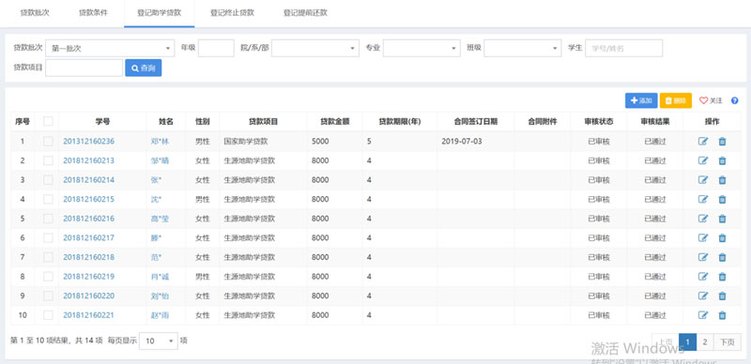The width and height of the screenshot is (751, 364).
Task: Expand the 院/系/部 dropdown
Action: tap(315, 48)
